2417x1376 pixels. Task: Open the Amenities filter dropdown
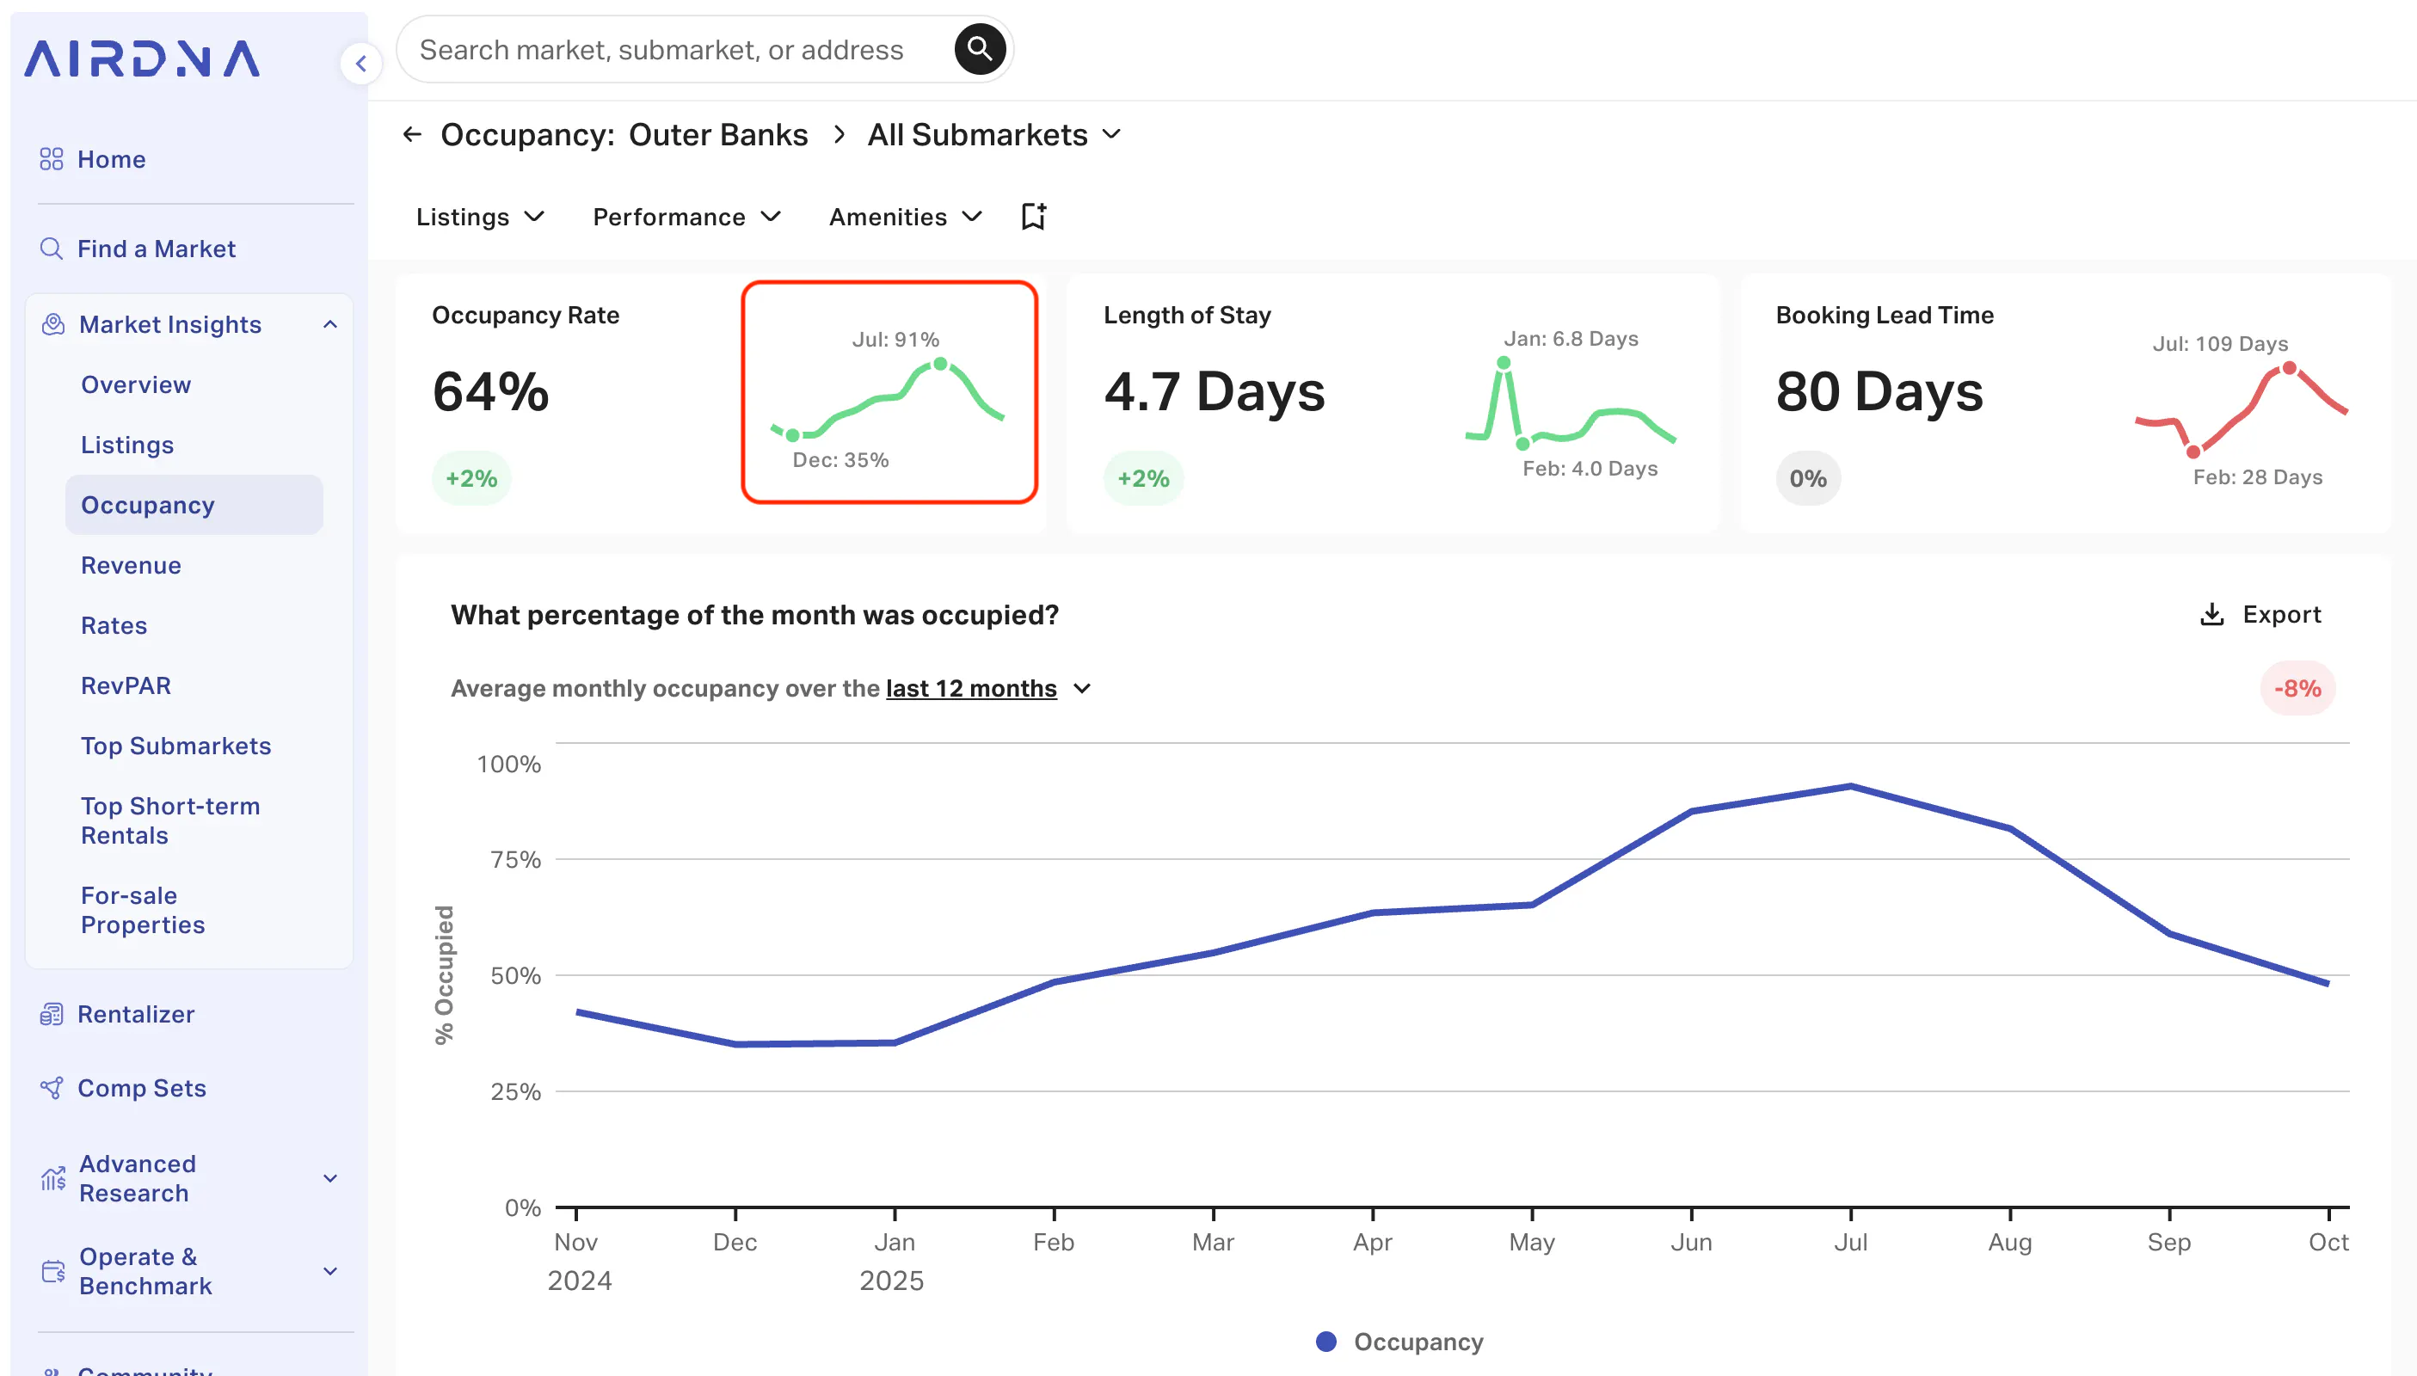click(x=906, y=217)
